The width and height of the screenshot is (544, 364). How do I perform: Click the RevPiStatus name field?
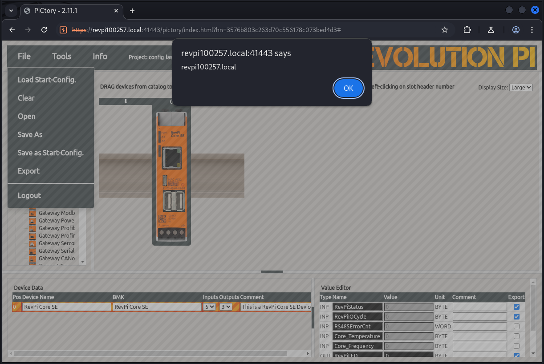tap(357, 307)
